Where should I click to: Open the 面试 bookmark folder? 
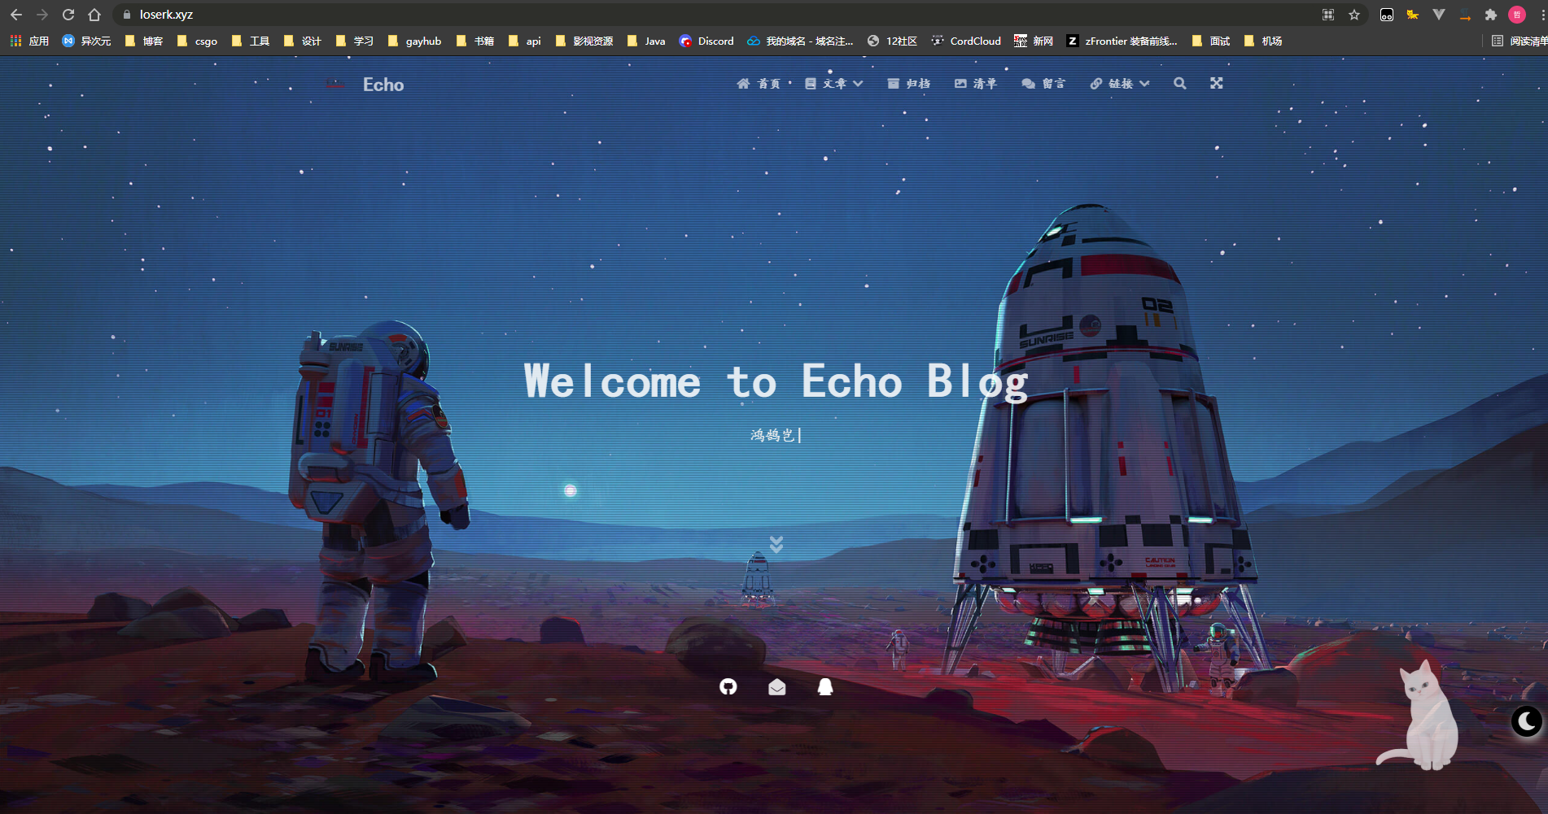click(x=1211, y=41)
